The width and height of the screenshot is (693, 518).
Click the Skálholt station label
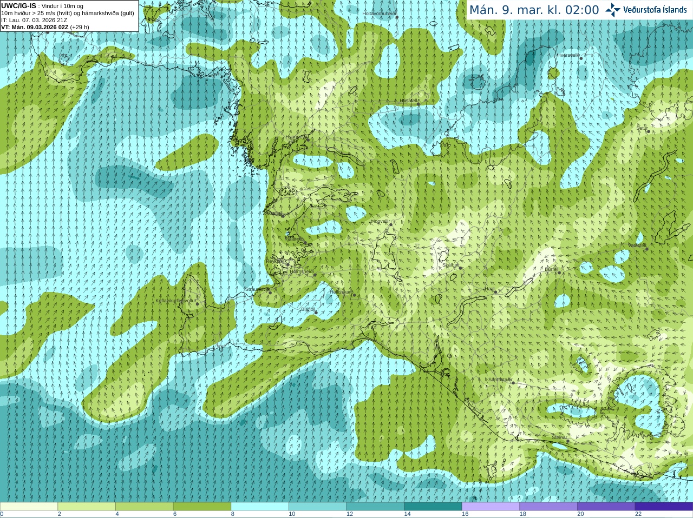[450, 265]
